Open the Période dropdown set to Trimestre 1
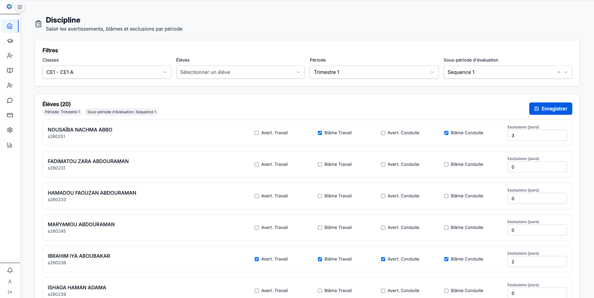This screenshot has height=298, width=594. tap(374, 72)
